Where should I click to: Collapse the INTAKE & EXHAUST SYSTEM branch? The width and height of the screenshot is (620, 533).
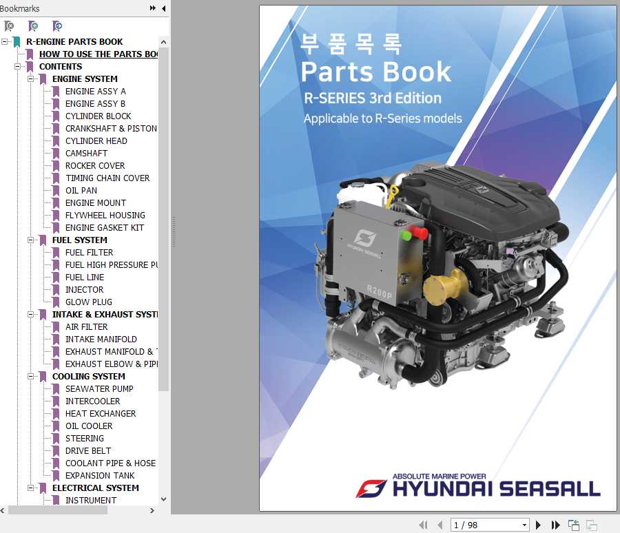pyautogui.click(x=30, y=314)
